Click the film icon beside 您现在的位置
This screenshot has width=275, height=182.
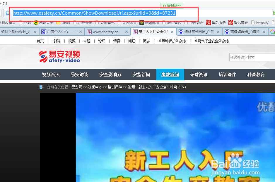[x=41, y=87]
